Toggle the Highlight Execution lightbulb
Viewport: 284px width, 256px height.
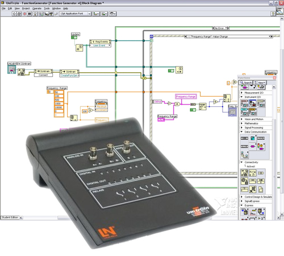[x=35, y=14]
